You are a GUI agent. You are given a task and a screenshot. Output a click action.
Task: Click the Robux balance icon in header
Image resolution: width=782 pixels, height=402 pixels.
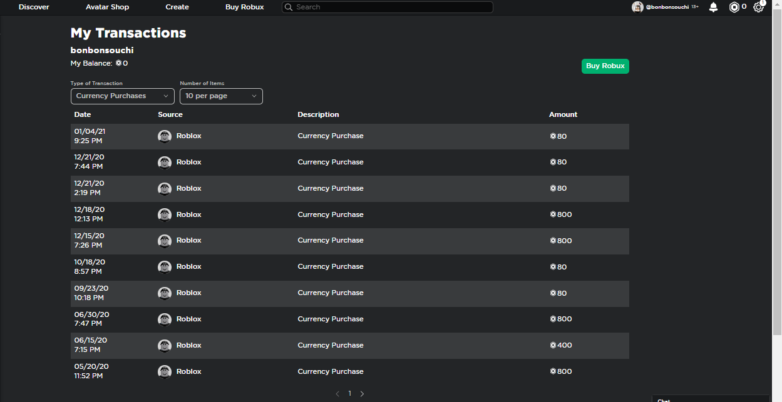[x=734, y=7]
